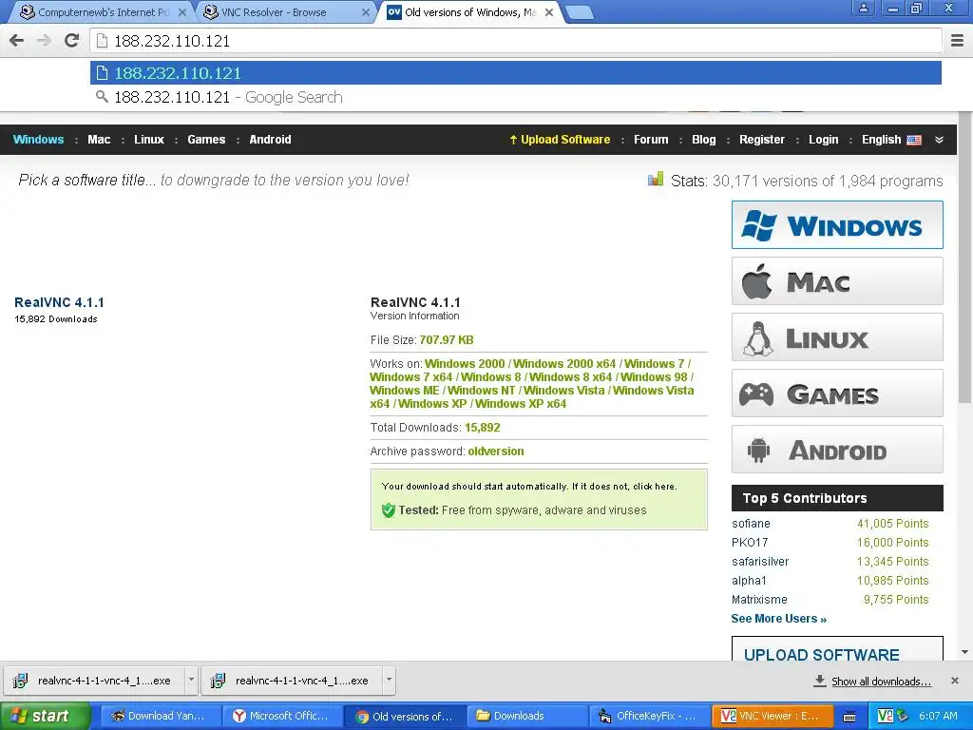The image size is (973, 730).
Task: Close the VNC Resolver tab
Action: [366, 11]
